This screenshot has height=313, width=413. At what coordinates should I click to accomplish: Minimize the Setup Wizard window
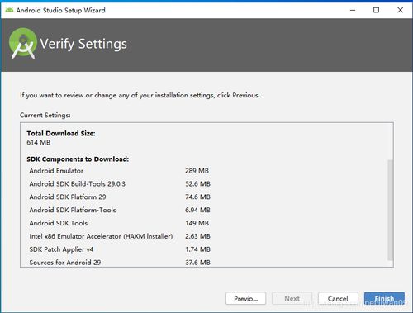353,10
